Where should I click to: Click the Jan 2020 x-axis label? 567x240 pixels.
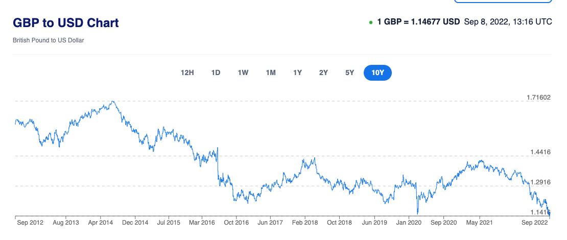tap(409, 223)
